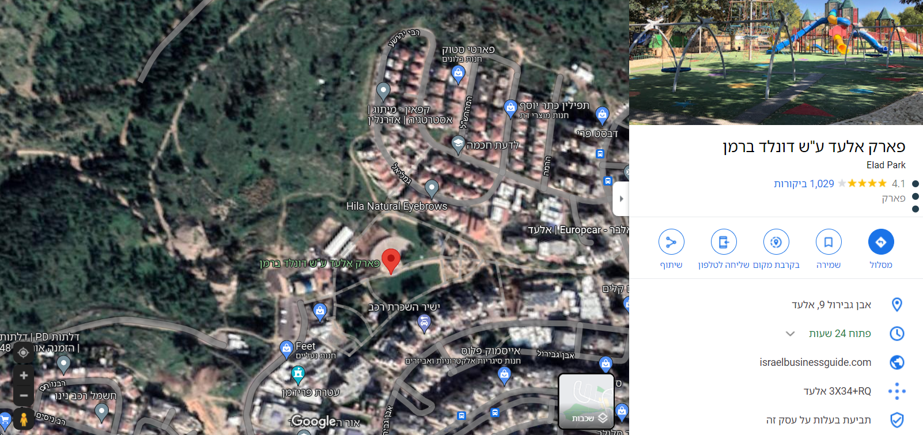The height and width of the screenshot is (435, 923).
Task: Click the blue Directions (מסלול) icon
Action: (881, 242)
